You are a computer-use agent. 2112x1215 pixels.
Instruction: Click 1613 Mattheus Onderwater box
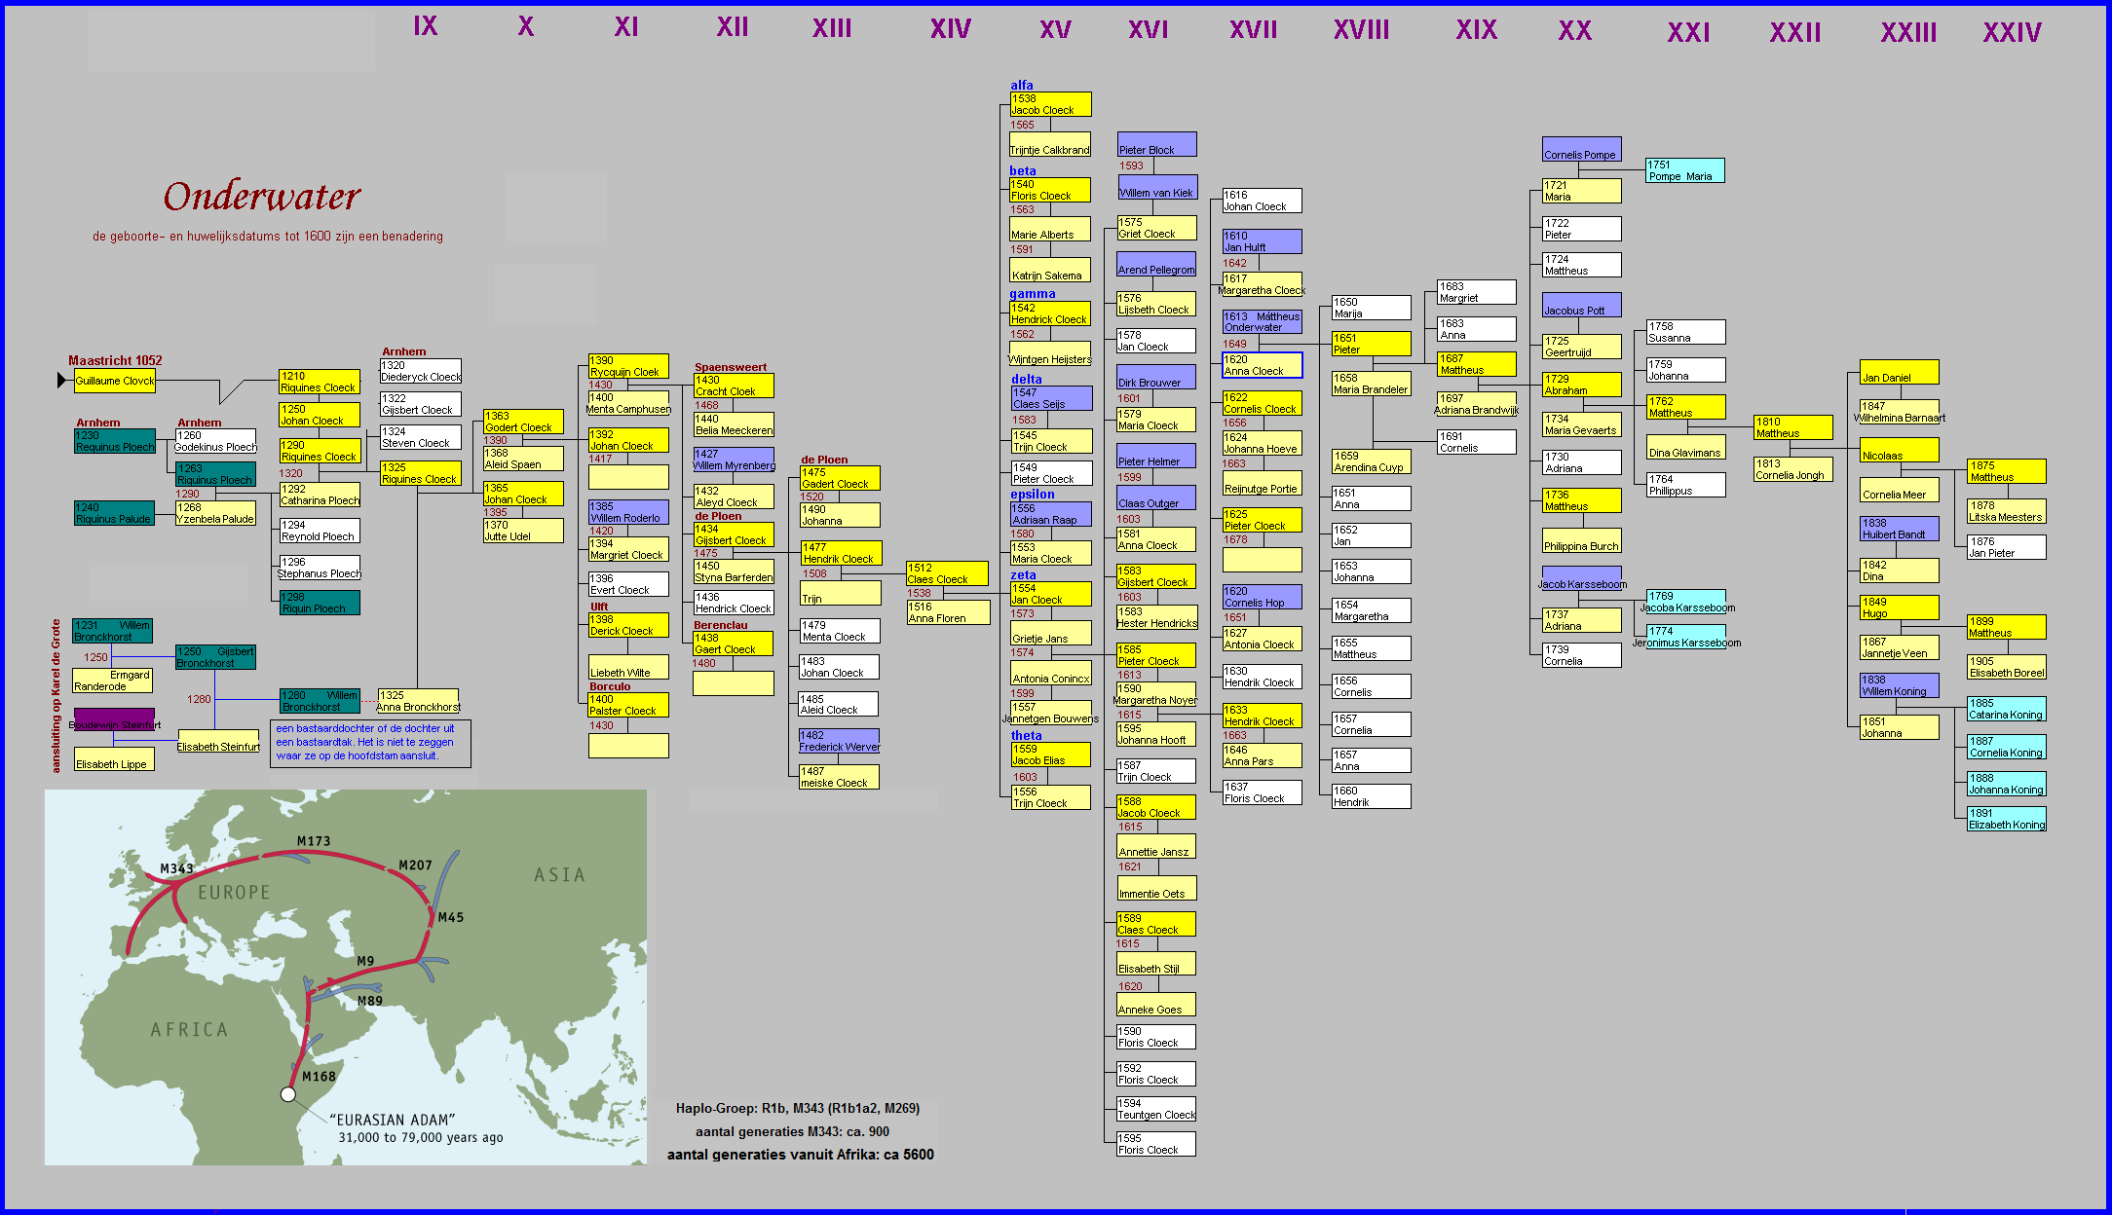pyautogui.click(x=1263, y=322)
